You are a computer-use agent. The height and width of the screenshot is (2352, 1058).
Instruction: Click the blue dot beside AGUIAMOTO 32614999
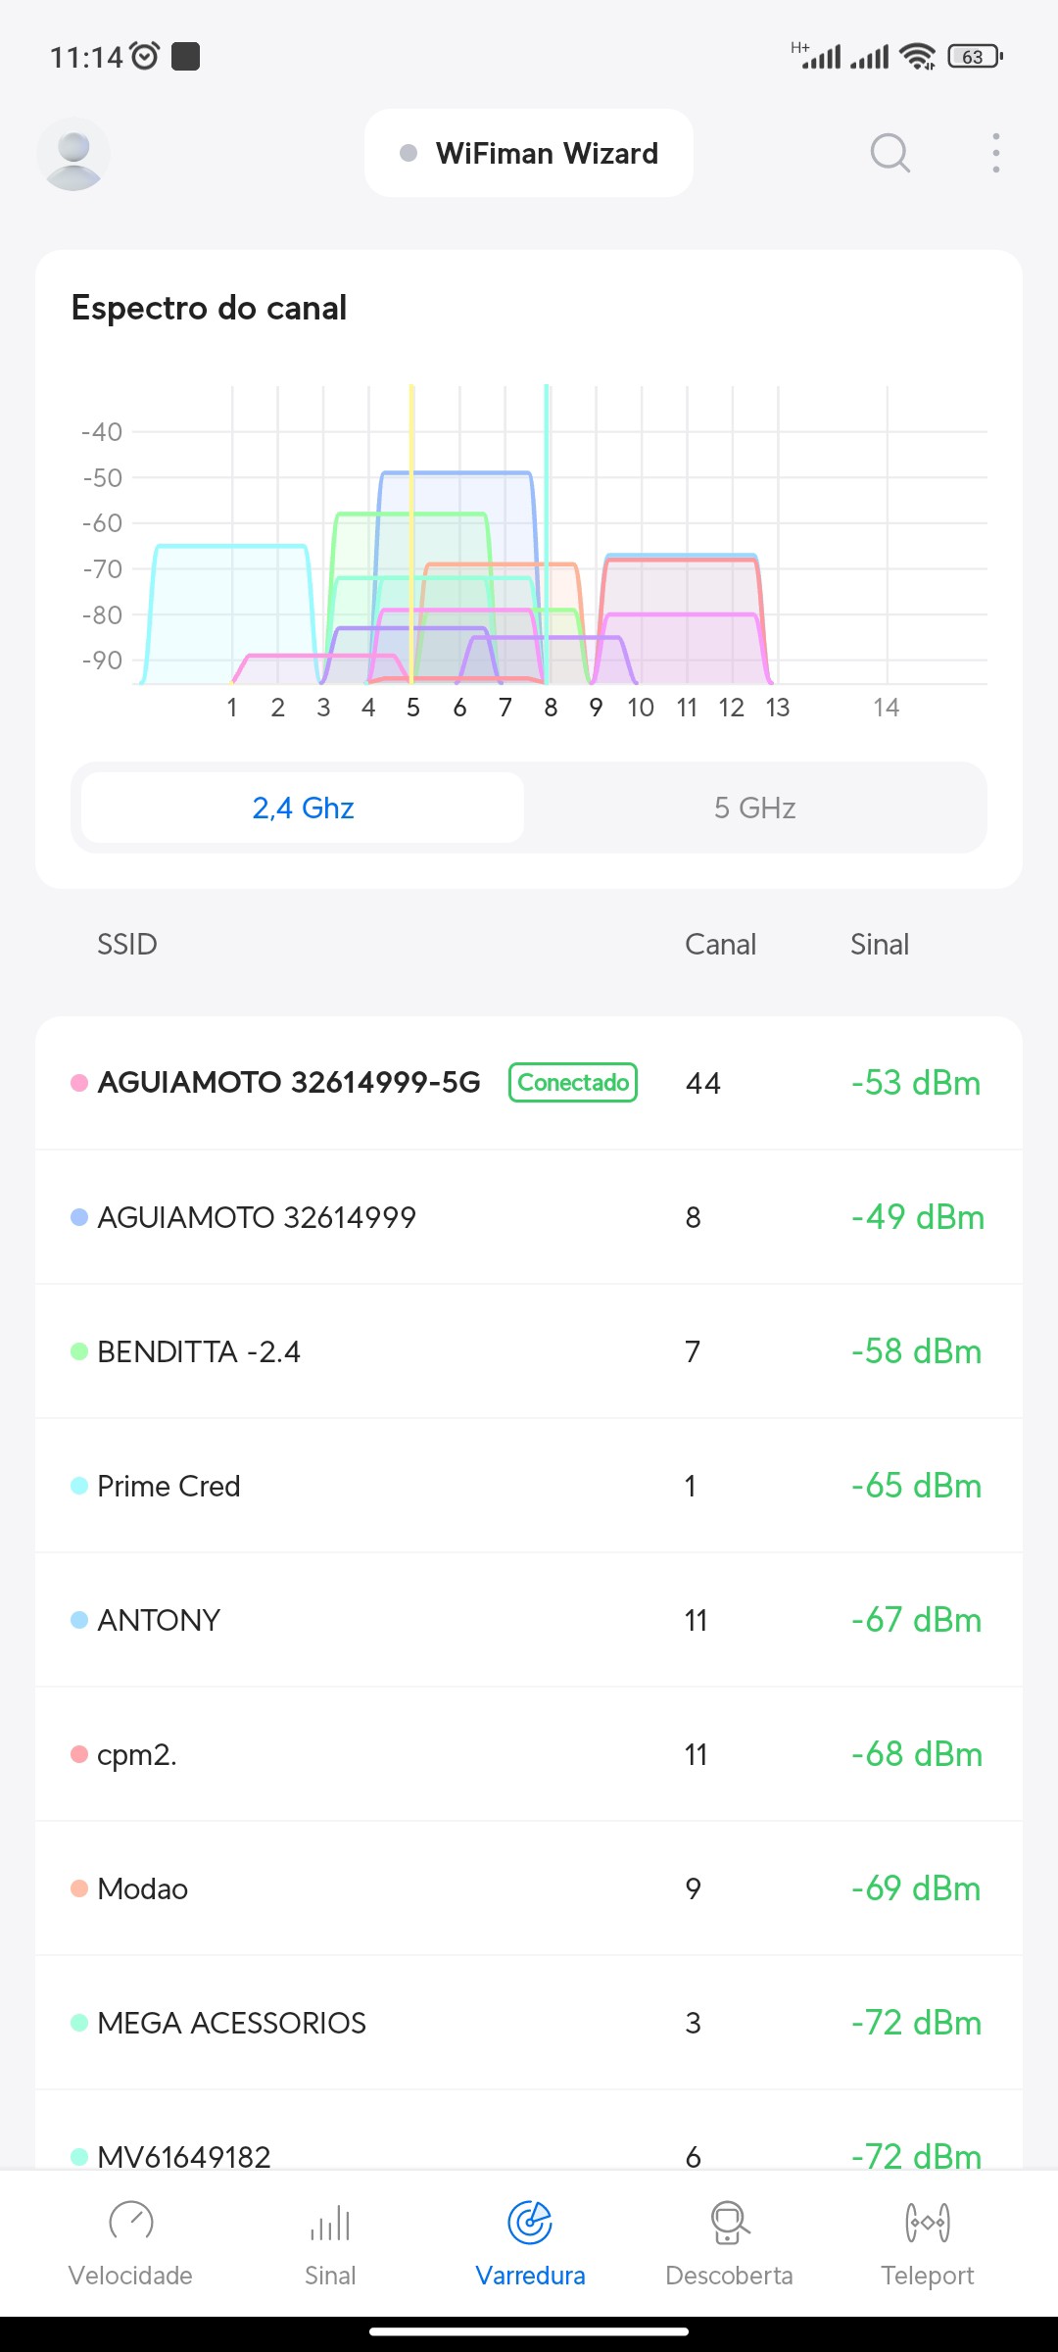(x=79, y=1217)
